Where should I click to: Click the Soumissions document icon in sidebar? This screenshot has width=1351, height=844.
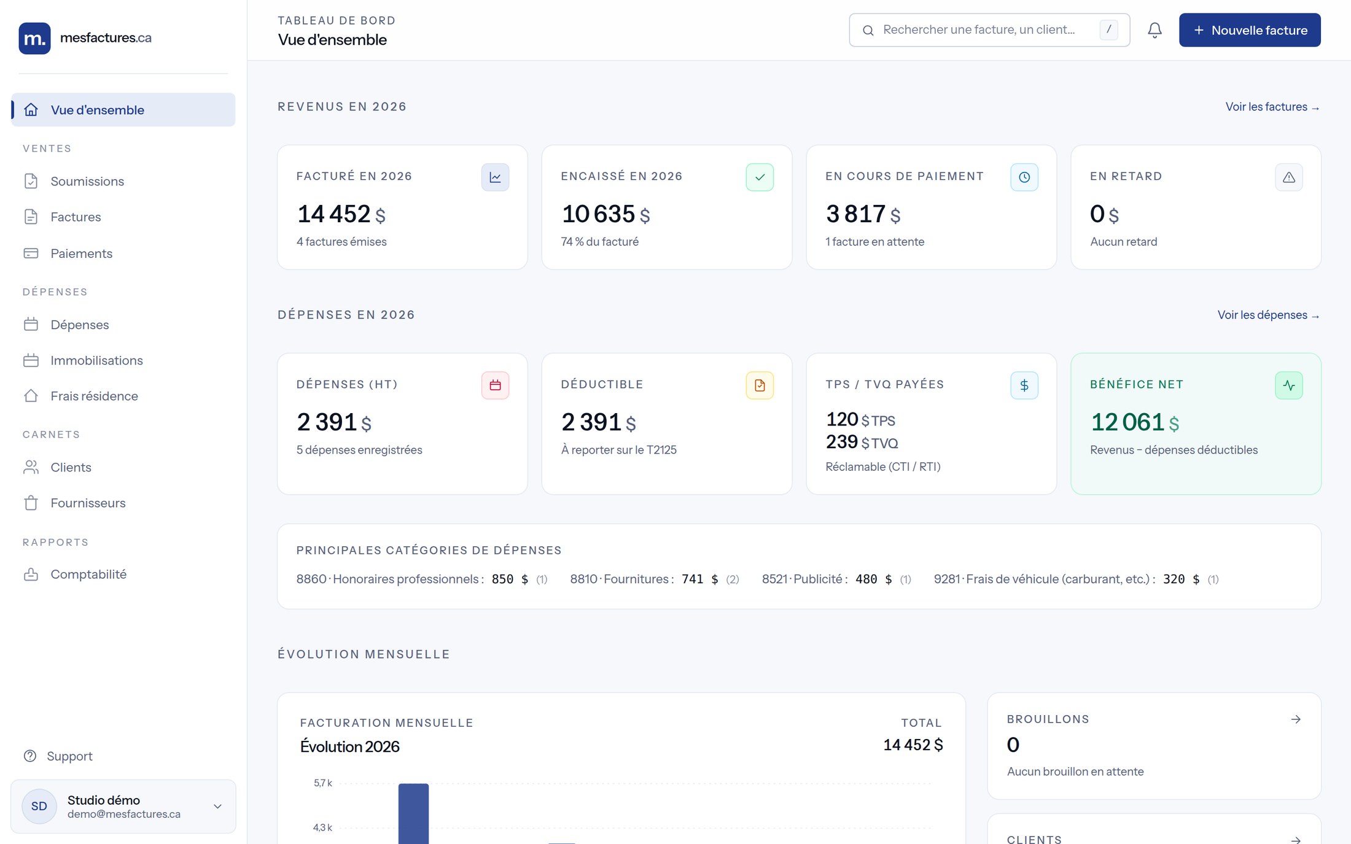point(31,181)
